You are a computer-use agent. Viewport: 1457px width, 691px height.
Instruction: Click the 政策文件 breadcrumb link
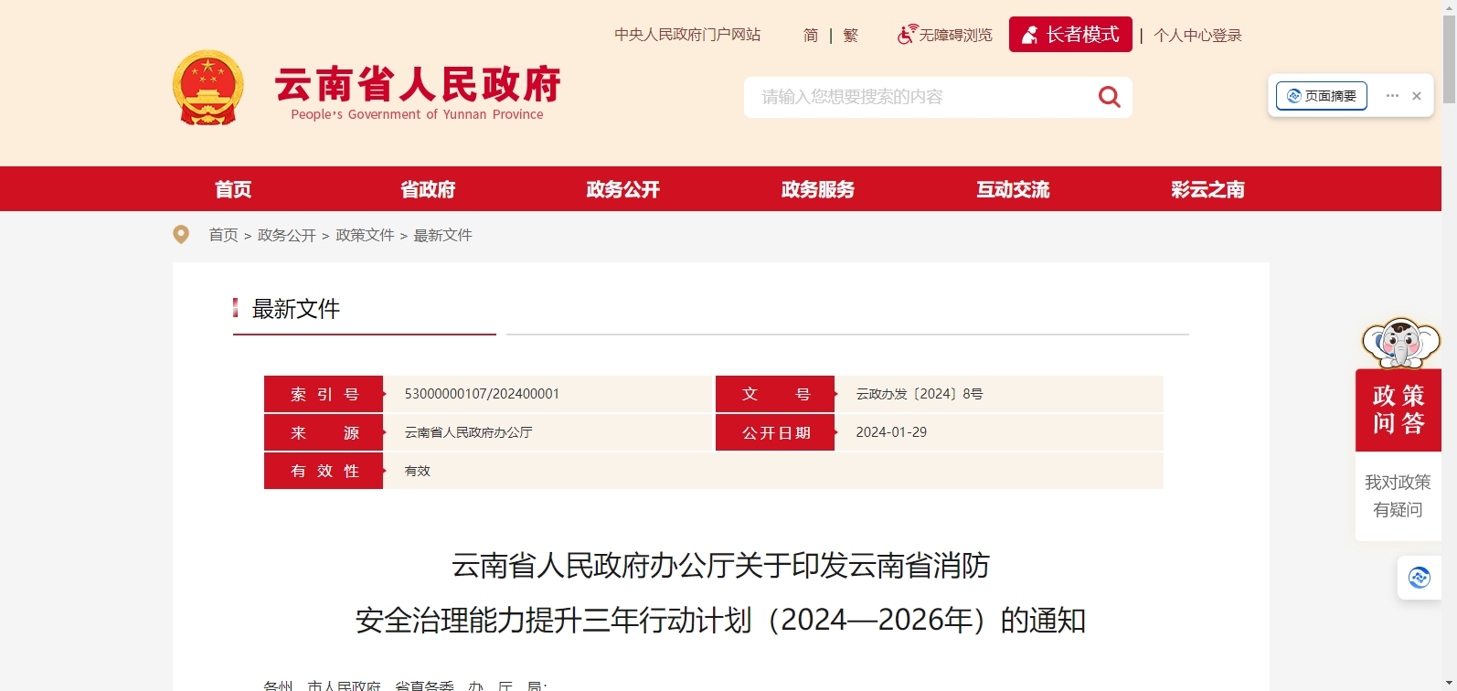pos(365,236)
